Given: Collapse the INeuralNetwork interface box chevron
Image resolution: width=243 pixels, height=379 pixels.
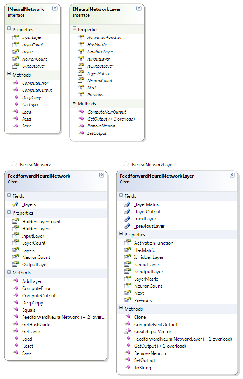Looking at the screenshot, I should pos(55,8).
